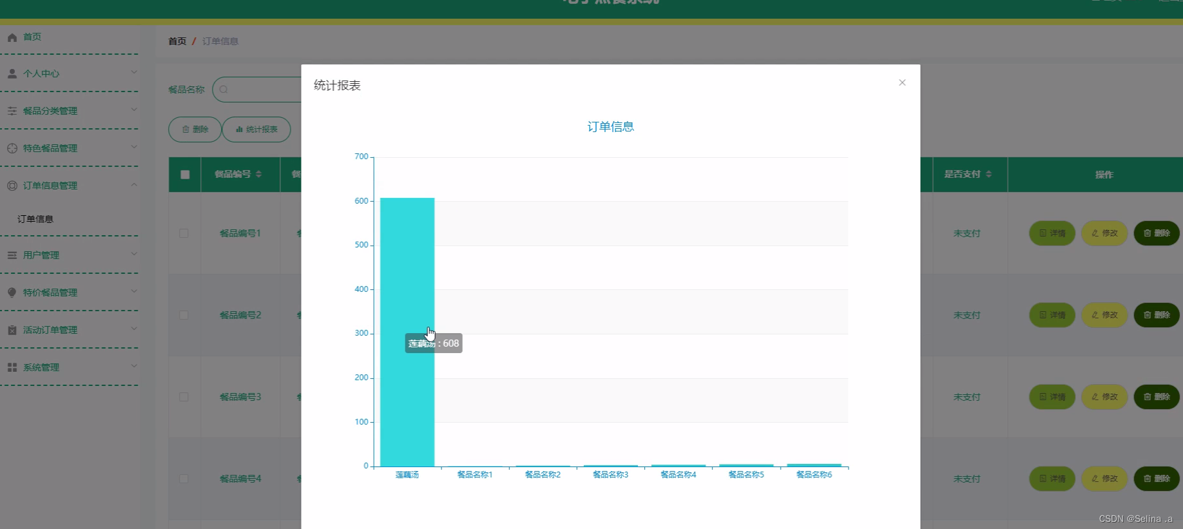Open 详情 for row 餐品编号2
Viewport: 1183px width, 529px height.
[x=1052, y=315]
